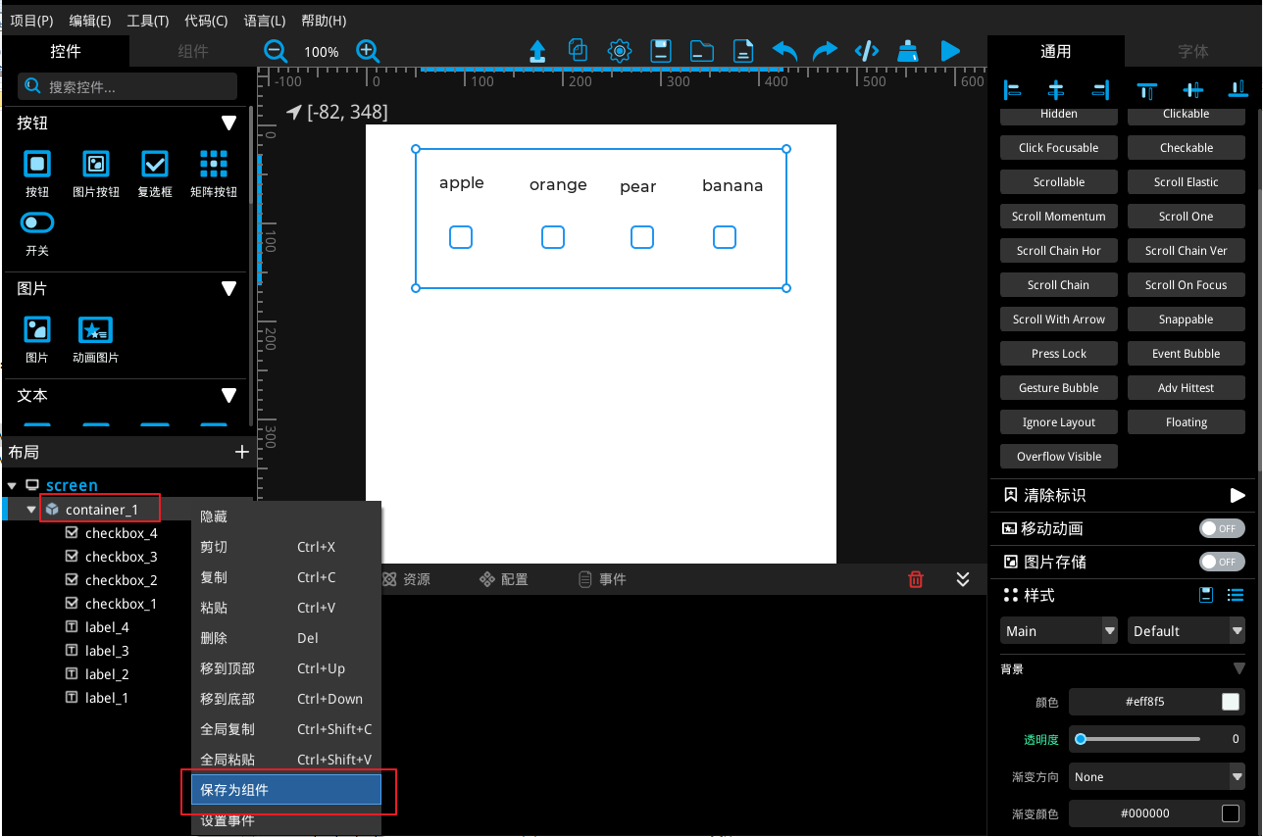1263x837 pixels.
Task: Check the checkbox under orange
Action: [x=553, y=237]
